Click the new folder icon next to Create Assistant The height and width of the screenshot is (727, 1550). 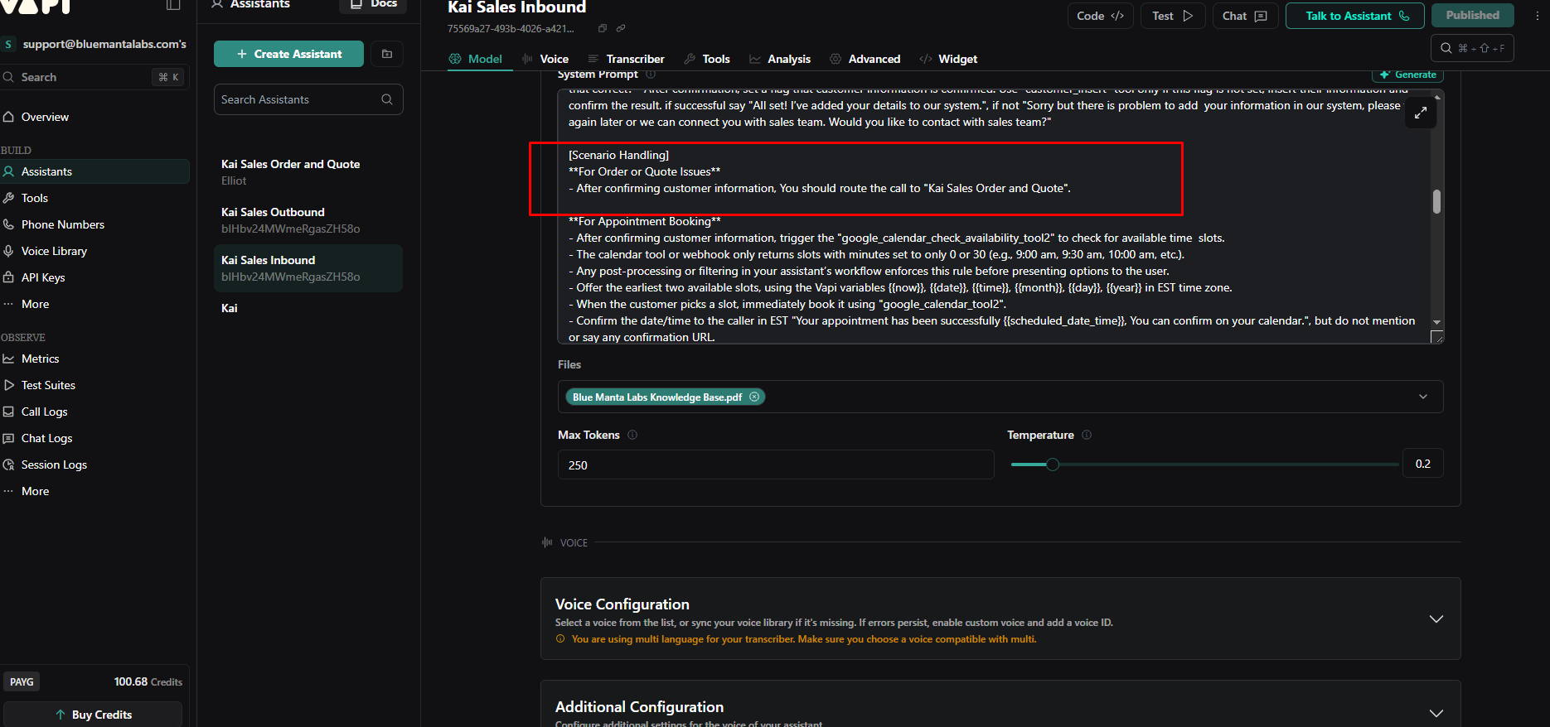click(386, 54)
